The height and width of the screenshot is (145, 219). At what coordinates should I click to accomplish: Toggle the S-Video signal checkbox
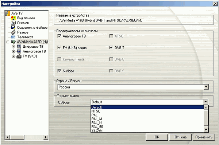tap(59, 71)
